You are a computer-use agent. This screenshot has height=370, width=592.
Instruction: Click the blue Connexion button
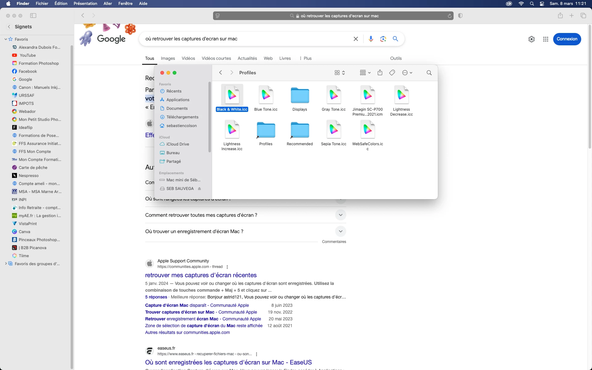[567, 39]
